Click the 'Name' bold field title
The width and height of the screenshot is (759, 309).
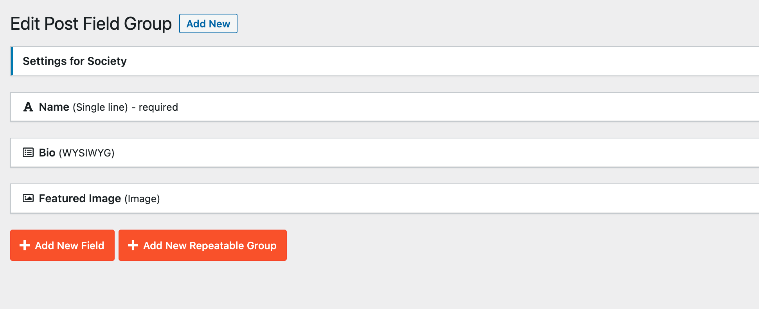point(54,107)
